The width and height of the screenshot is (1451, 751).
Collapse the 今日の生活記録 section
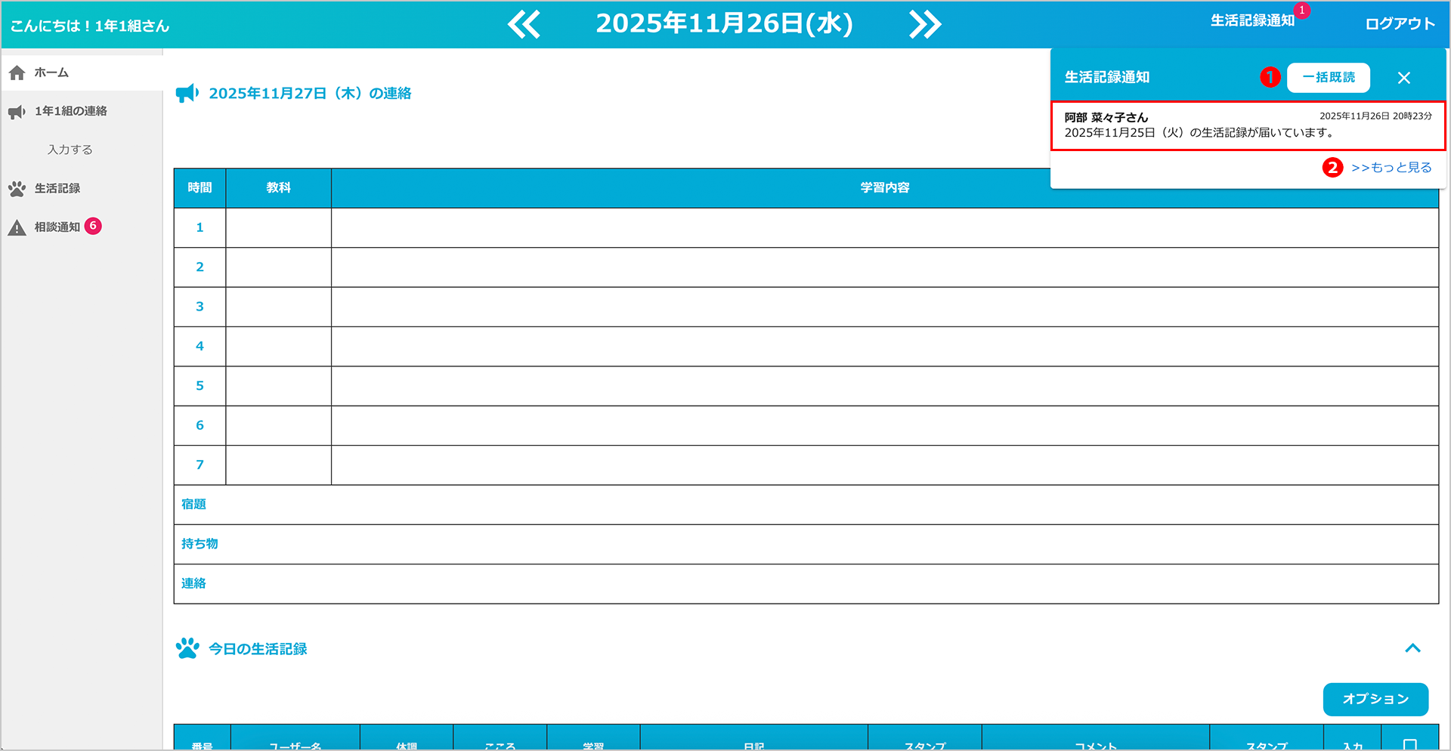[1412, 648]
